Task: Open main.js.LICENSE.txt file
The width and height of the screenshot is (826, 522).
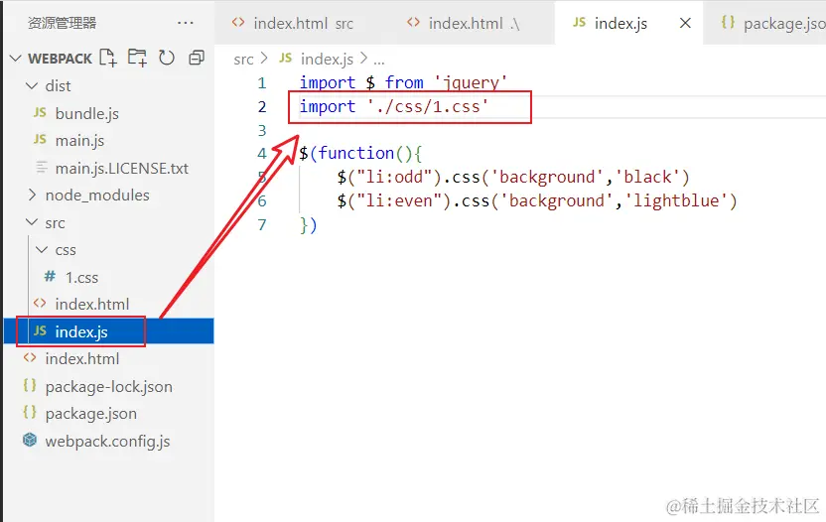Action: tap(122, 168)
